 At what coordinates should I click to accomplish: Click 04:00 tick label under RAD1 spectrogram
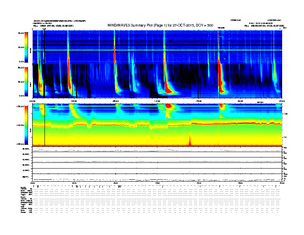point(74,101)
